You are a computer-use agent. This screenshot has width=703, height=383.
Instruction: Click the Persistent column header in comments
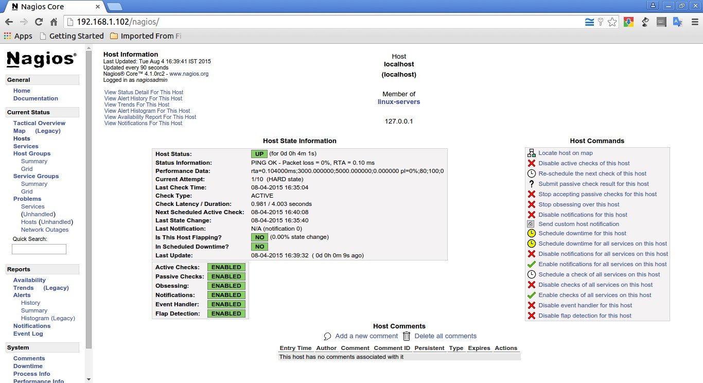click(429, 348)
